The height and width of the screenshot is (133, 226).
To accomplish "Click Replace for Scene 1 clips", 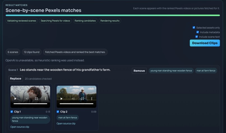I will point(16,79).
